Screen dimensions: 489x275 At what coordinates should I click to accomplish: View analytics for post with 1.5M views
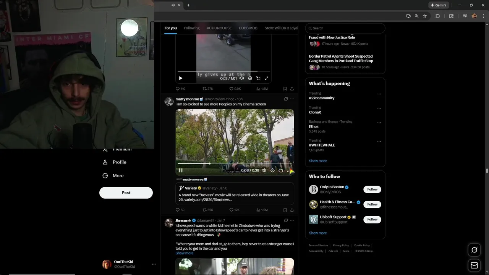pyautogui.click(x=262, y=210)
